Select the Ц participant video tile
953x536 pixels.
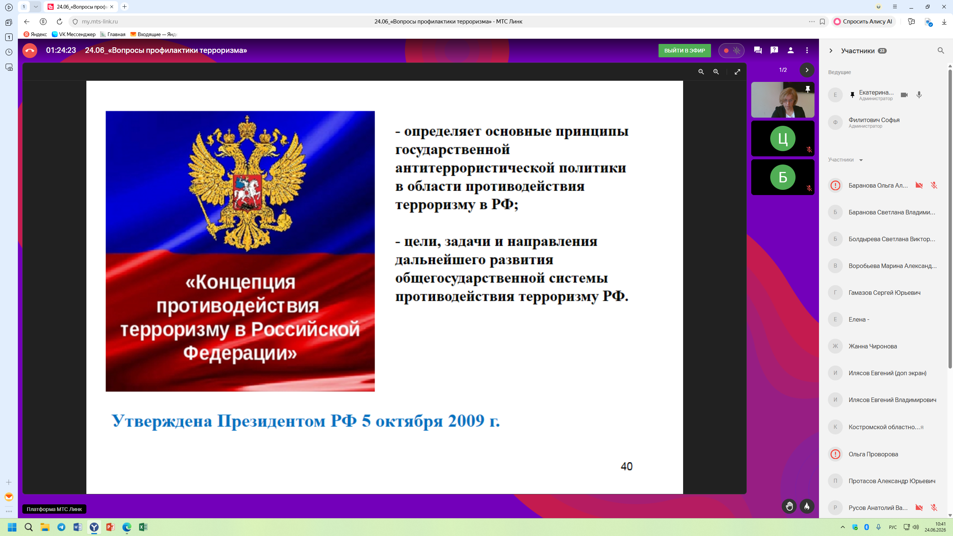[x=783, y=138]
